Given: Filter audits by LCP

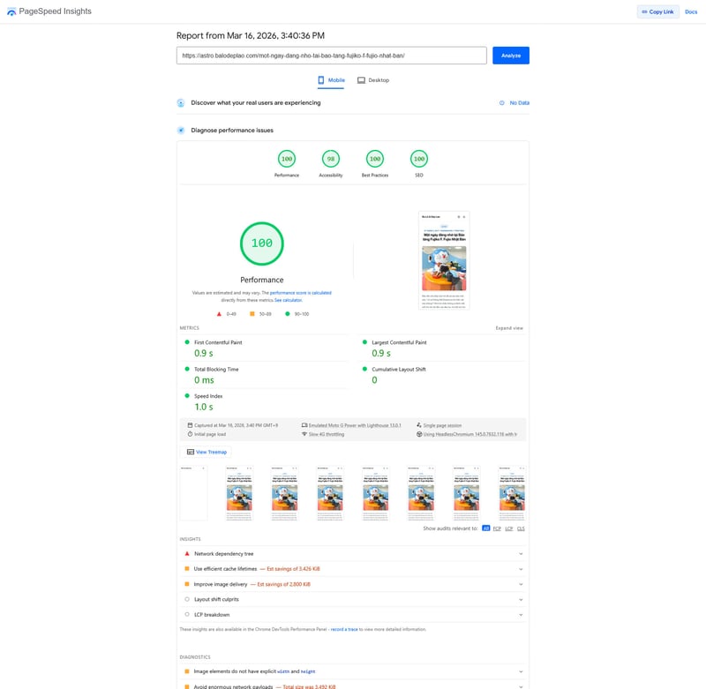Looking at the screenshot, I should point(509,528).
